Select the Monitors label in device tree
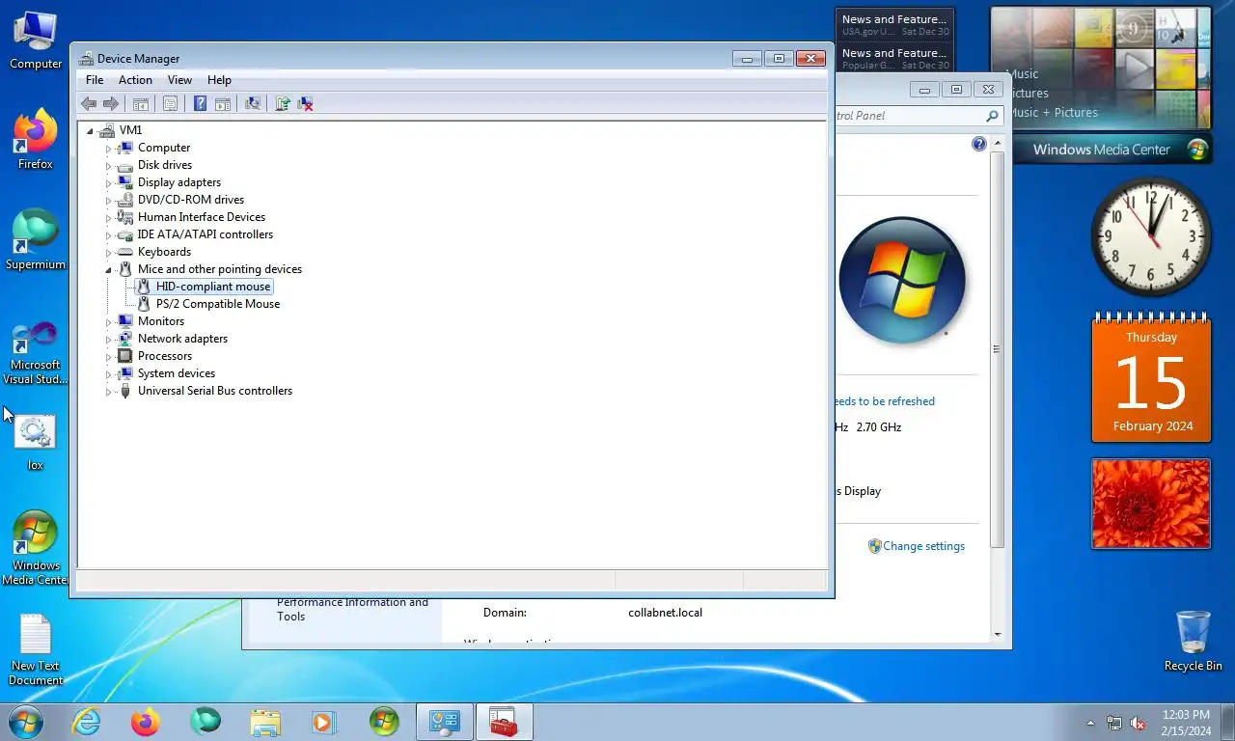1235x741 pixels. (x=161, y=321)
